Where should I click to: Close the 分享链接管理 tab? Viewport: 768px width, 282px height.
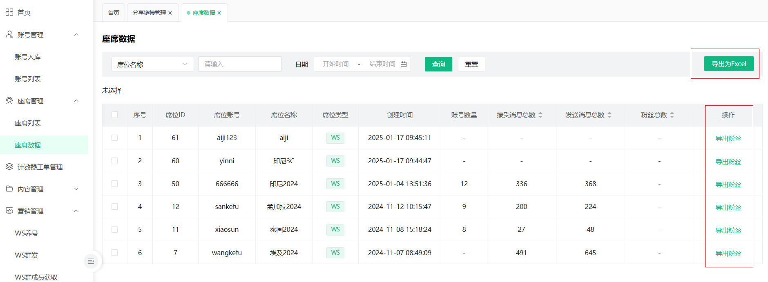(170, 13)
